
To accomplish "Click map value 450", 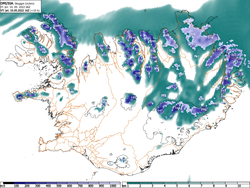I will [x=201, y=99].
